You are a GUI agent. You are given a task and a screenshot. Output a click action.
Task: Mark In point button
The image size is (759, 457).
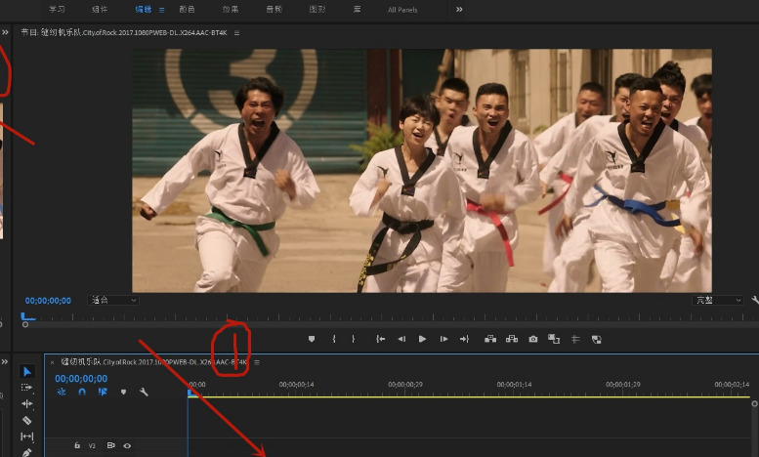coord(334,339)
